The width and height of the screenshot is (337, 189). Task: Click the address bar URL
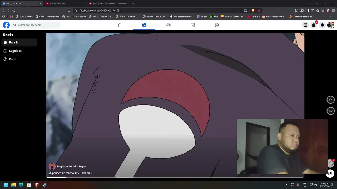100,10
